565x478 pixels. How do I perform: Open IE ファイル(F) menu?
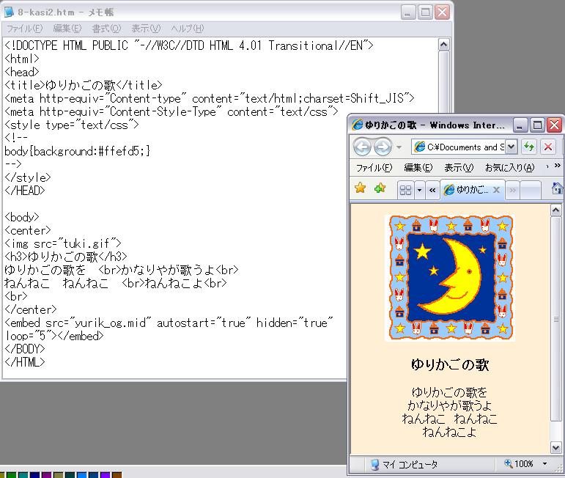pos(374,168)
